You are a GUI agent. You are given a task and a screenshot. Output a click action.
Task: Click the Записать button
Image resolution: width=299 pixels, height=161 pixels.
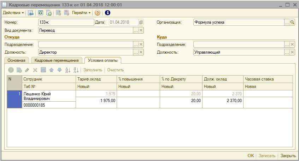coord(267,156)
